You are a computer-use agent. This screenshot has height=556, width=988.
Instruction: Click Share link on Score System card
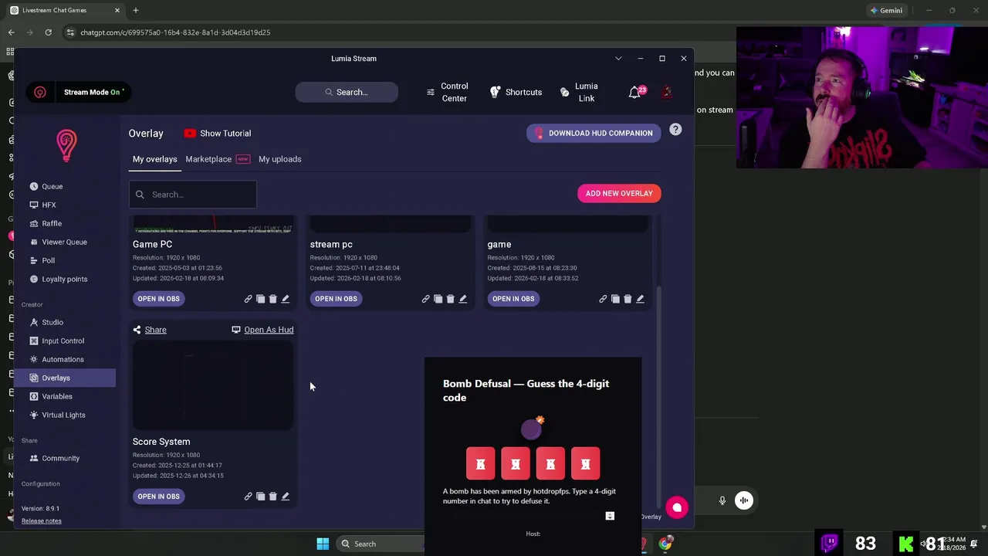pos(150,330)
